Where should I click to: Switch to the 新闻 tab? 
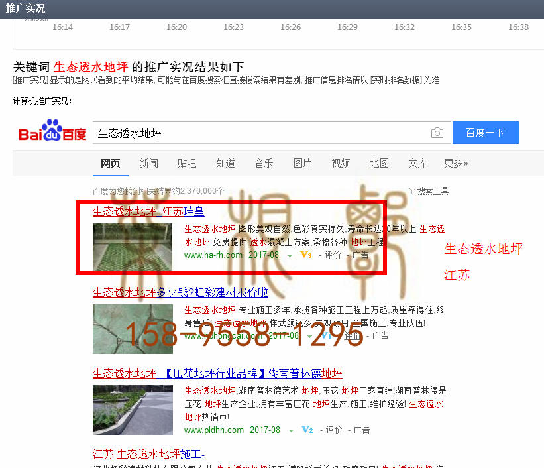(x=148, y=163)
